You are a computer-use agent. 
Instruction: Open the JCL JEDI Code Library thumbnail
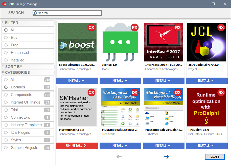207,42
